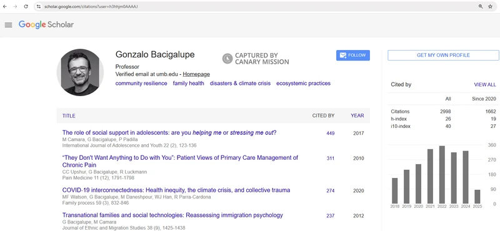Bookmark this page with the star icon
This screenshot has width=500, height=231.
point(490,6)
